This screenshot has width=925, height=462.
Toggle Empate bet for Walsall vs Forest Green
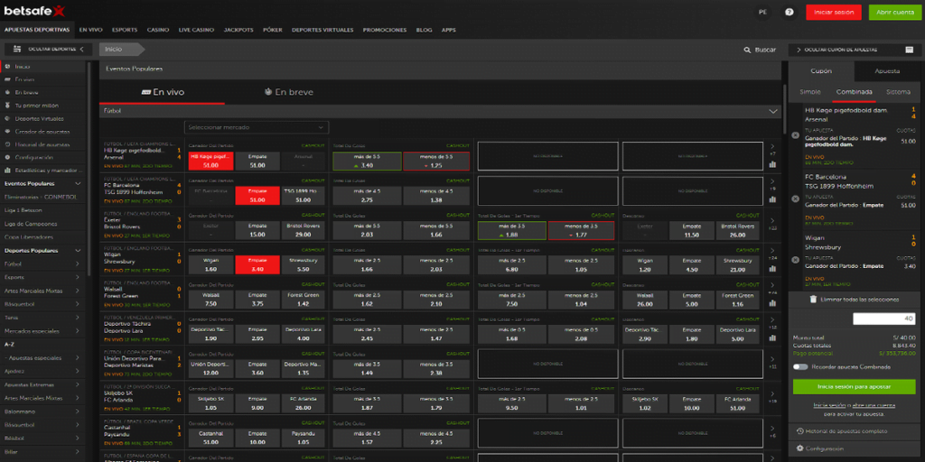point(257,300)
